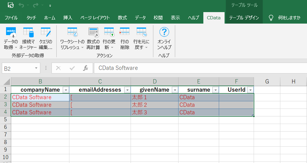The width and height of the screenshot is (307, 163).
Task: Switch to the 表示 tab
Action: click(x=175, y=18)
